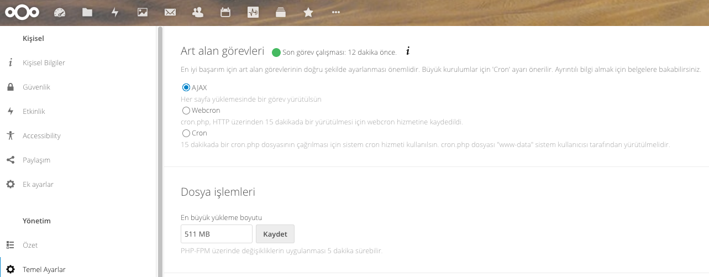This screenshot has height=277, width=709.
Task: Select the Cron radio button
Action: 186,133
